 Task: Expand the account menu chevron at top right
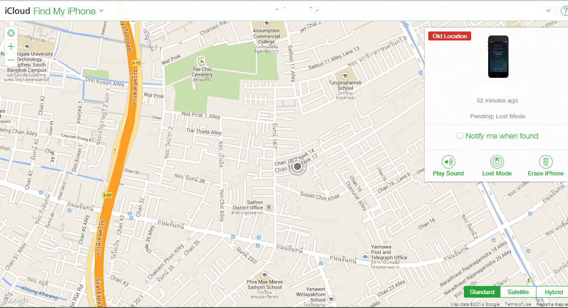tap(549, 11)
